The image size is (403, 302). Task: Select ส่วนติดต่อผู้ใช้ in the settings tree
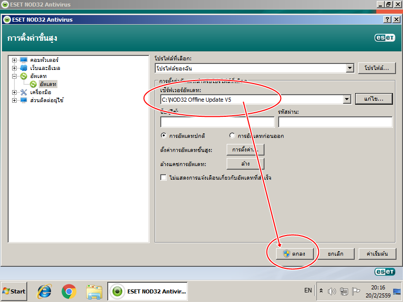(x=47, y=100)
